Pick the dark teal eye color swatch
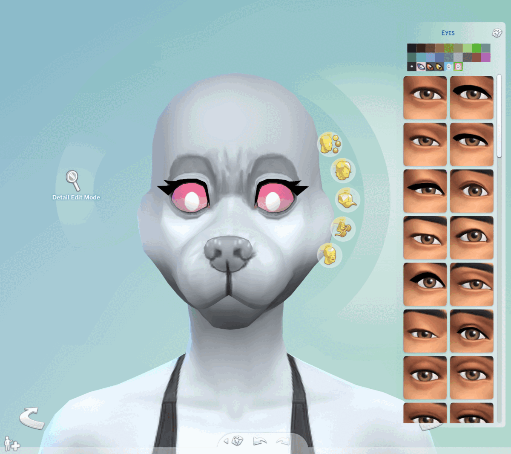This screenshot has width=511, height=454. click(x=412, y=57)
